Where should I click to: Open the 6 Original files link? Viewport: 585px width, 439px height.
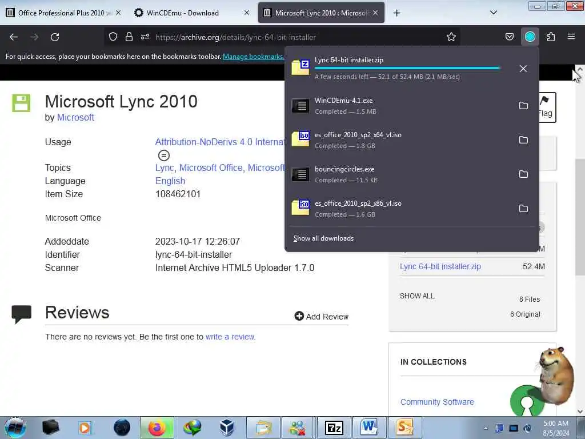pyautogui.click(x=525, y=314)
